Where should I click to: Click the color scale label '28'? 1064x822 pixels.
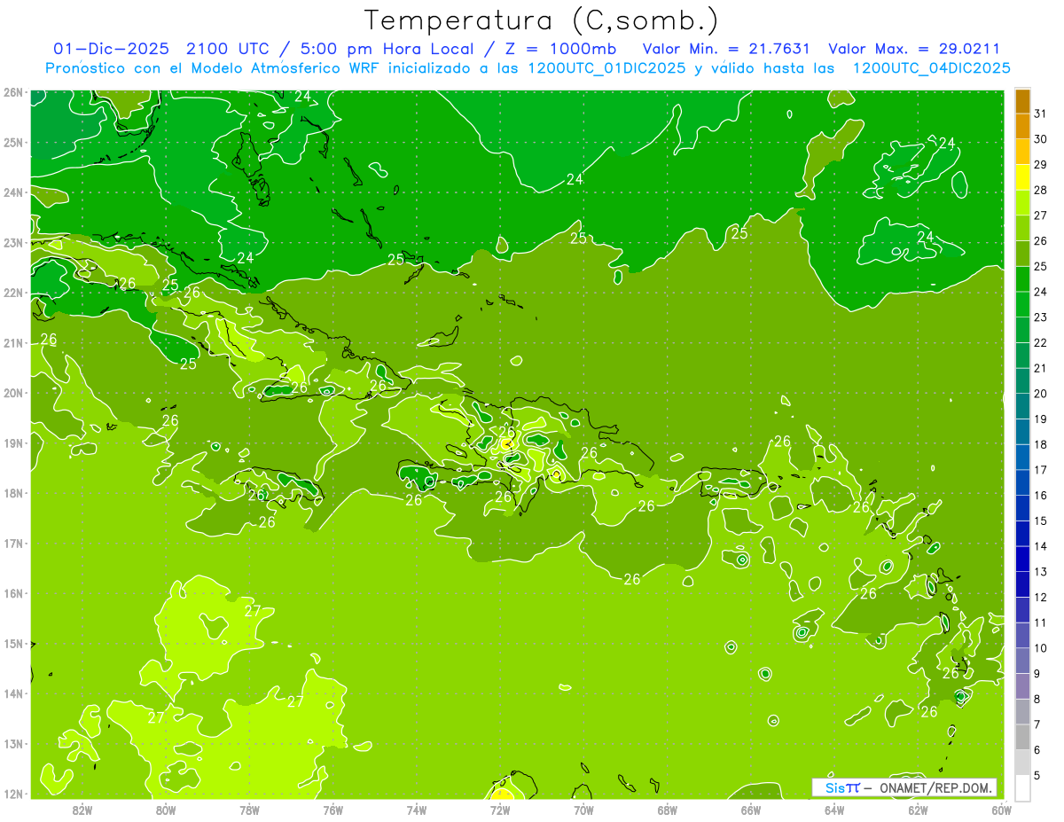click(x=1040, y=190)
